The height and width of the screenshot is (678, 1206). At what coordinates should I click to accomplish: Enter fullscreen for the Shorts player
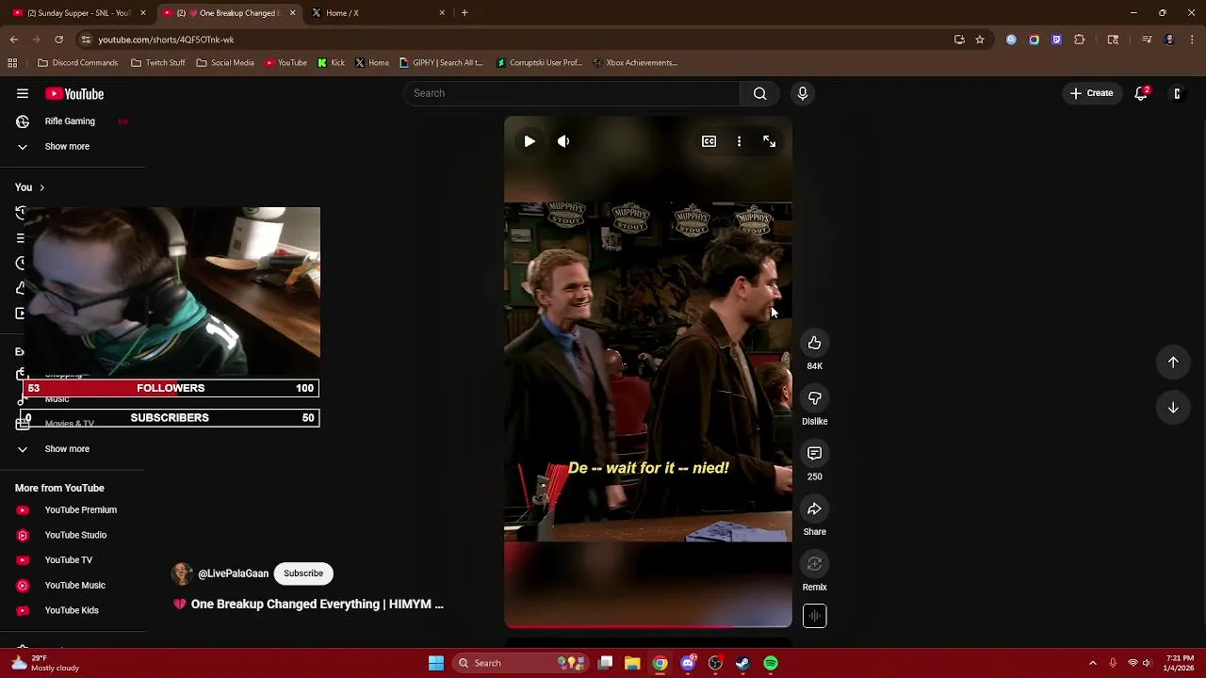tap(769, 141)
